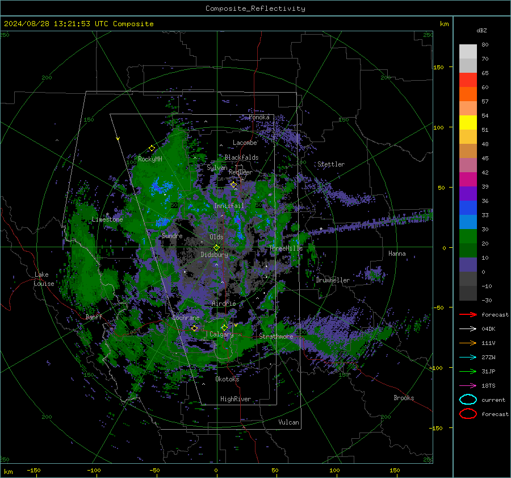The width and height of the screenshot is (511, 478).
Task: Click the Blackfalds map label
Action: [241, 157]
